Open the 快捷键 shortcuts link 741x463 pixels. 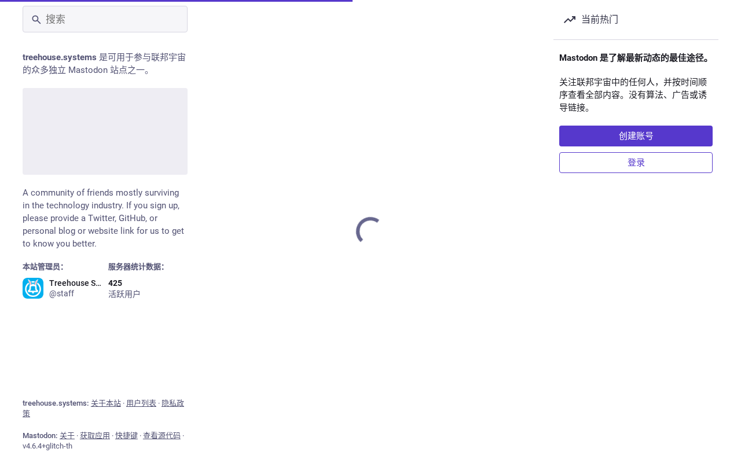point(126,435)
